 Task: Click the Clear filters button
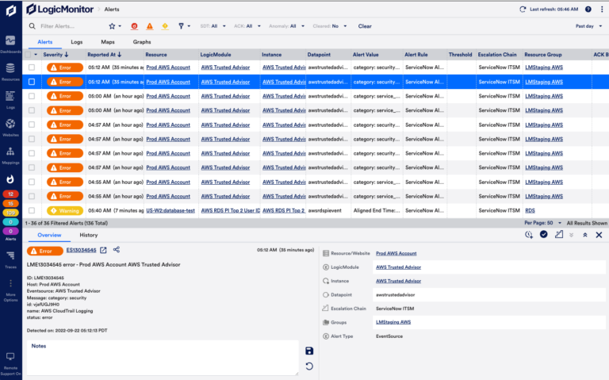pos(365,26)
